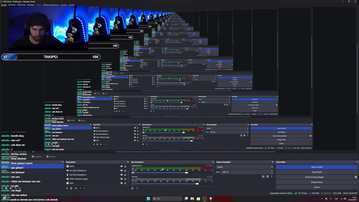Image resolution: width=359 pixels, height=202 pixels.
Task: Open the Sahne Koleksiyonu menu
Action: (x=51, y=5)
